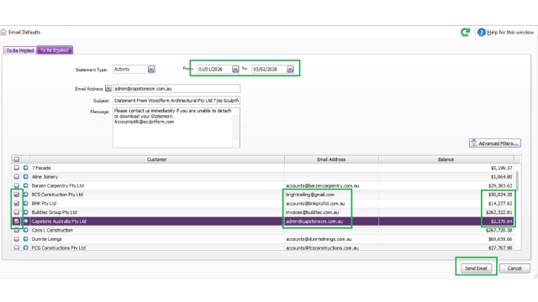Open BMK Pty Ltd zoom arrow
Viewport: 538px width, 302px height.
tap(26, 203)
